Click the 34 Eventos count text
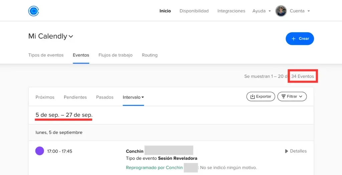Viewport: 342px width, 175px height. point(303,76)
